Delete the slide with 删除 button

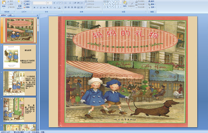pos(26,7)
